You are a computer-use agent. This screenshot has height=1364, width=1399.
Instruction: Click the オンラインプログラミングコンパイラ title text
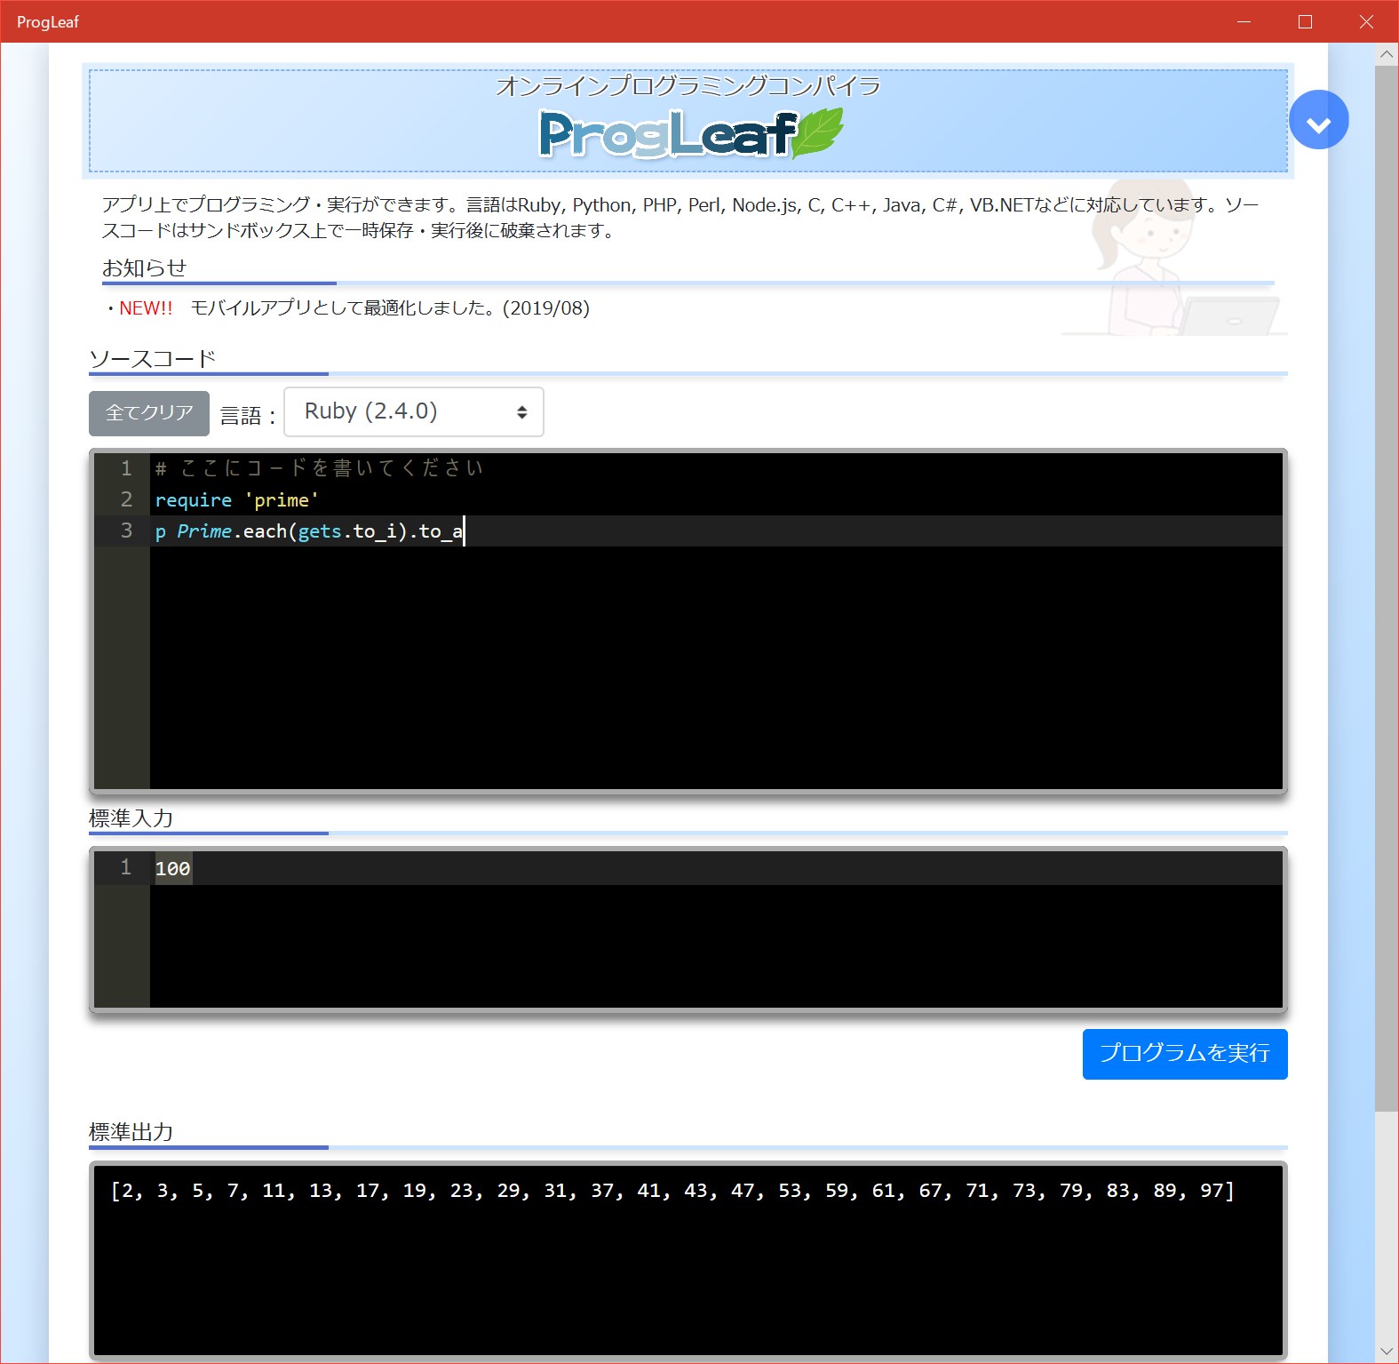(688, 86)
